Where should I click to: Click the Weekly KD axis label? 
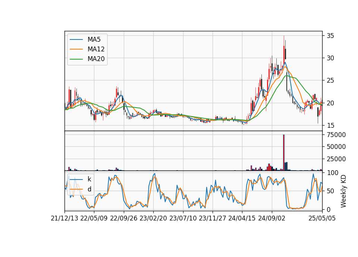click(x=343, y=191)
